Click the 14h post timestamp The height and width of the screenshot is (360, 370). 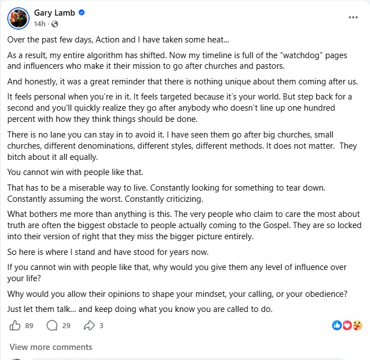pos(39,24)
